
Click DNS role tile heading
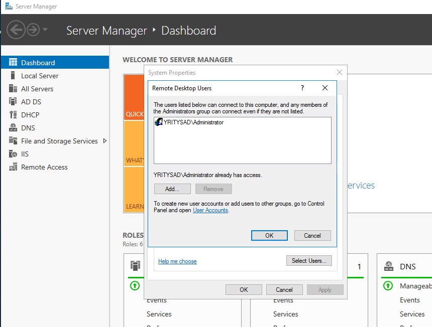(408, 266)
